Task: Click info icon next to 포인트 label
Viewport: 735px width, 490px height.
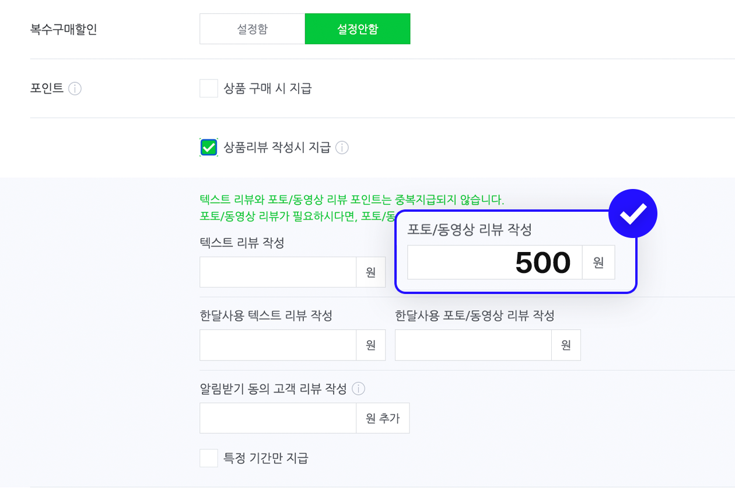Action: (x=75, y=89)
